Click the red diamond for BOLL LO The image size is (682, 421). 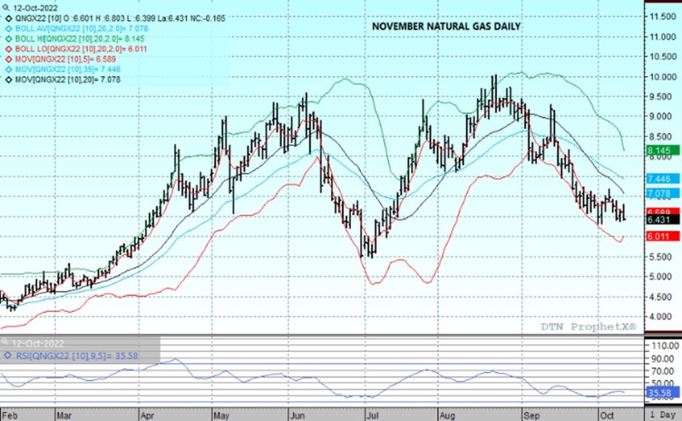(7, 49)
